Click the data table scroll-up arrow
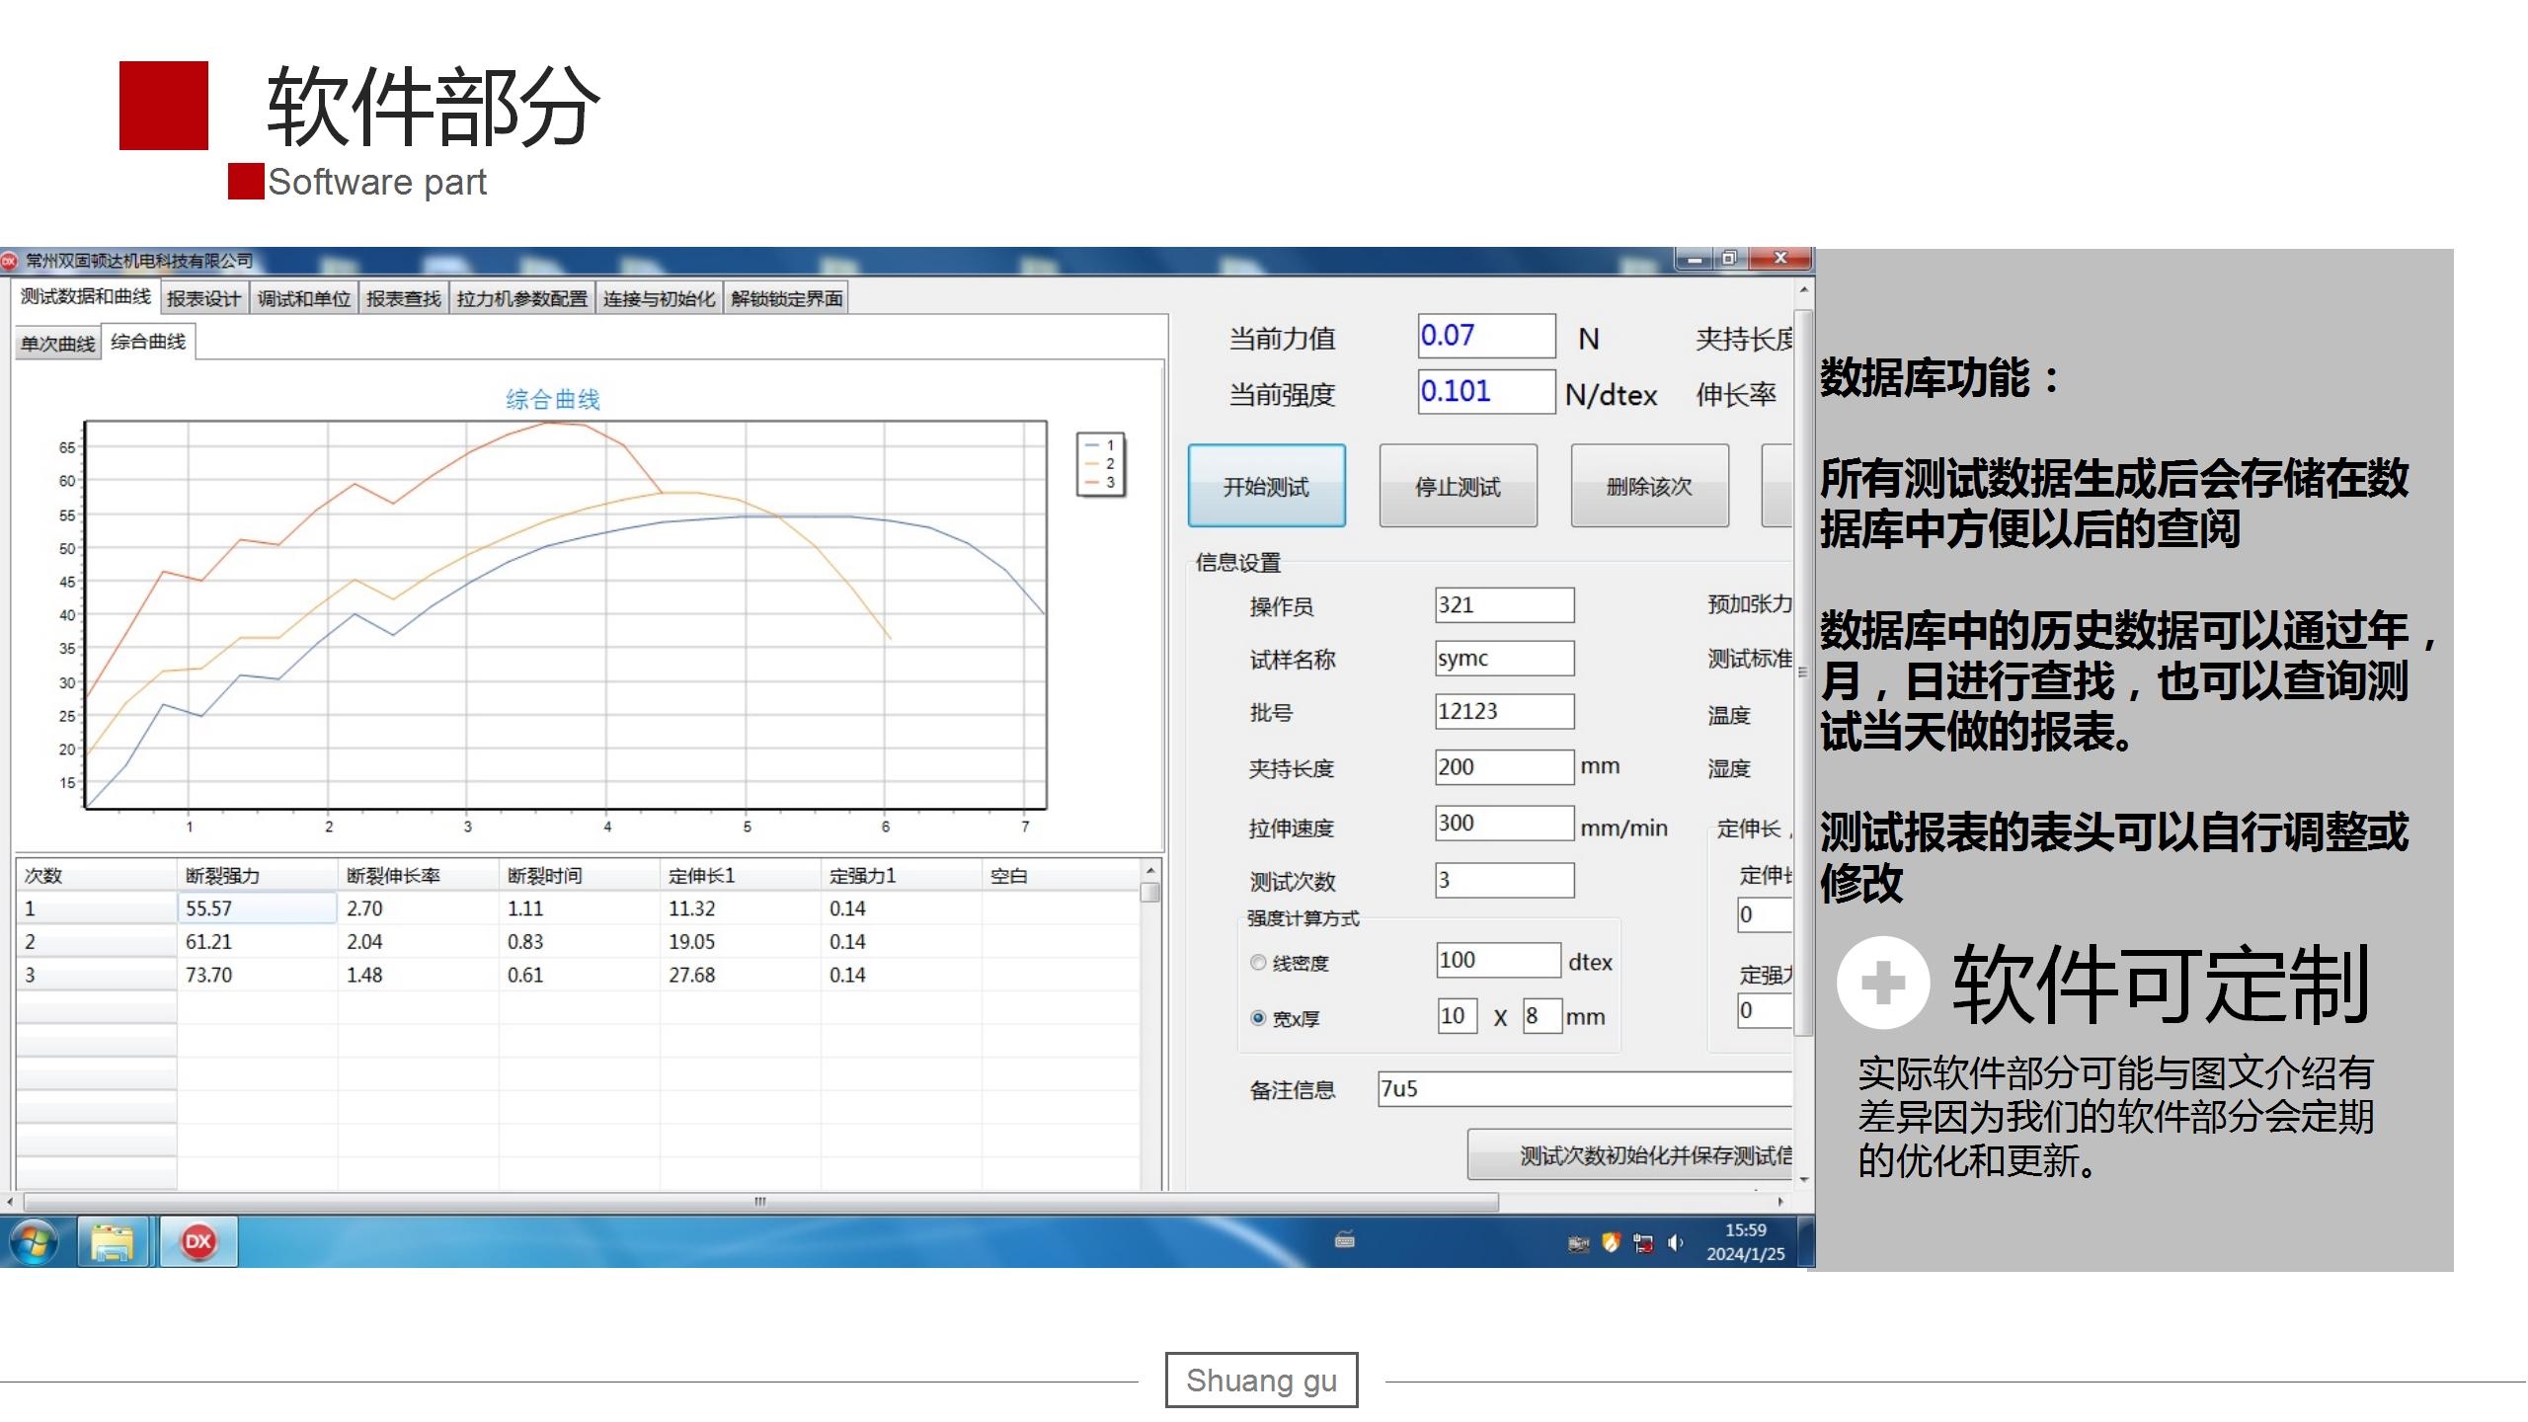The height and width of the screenshot is (1422, 2528). 1149,871
